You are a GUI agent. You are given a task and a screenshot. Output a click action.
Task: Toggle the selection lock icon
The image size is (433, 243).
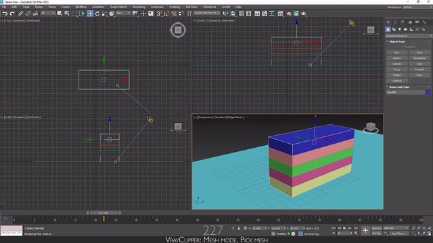coord(239,228)
